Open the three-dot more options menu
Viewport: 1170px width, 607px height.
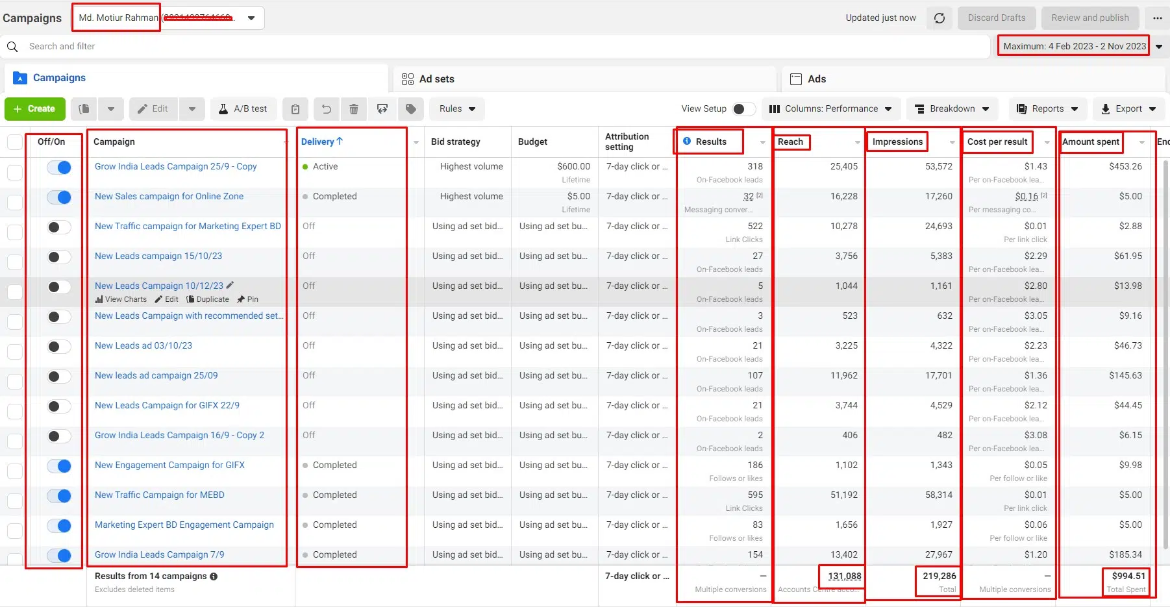point(1157,18)
